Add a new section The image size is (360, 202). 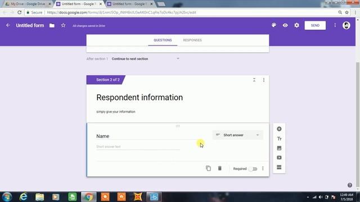coord(279,167)
